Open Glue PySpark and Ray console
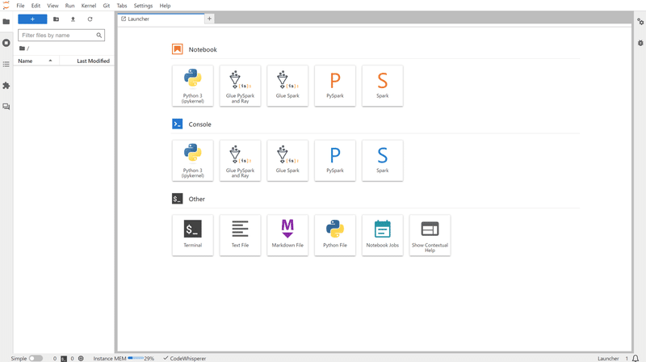 [x=240, y=160]
